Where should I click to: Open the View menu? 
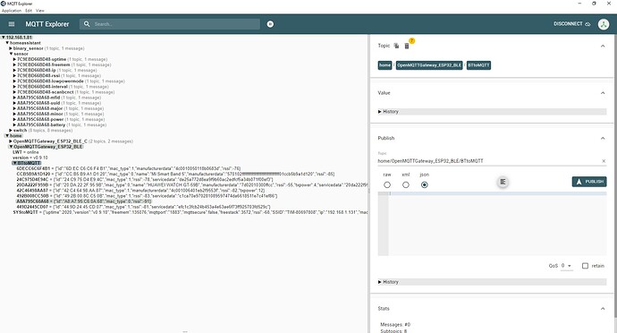pos(40,11)
